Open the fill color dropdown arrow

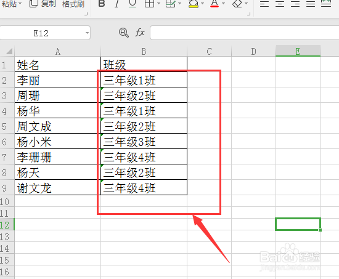(203, 4)
